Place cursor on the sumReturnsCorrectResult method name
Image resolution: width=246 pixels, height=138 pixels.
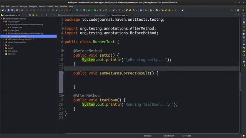(125, 73)
